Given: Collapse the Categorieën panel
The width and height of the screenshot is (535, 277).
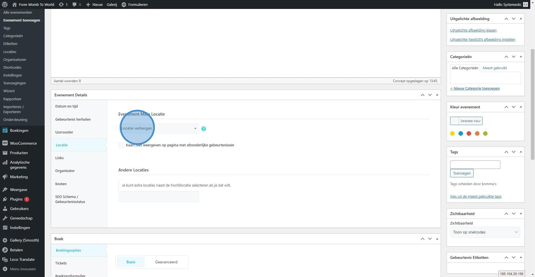Looking at the screenshot, I should 521,57.
